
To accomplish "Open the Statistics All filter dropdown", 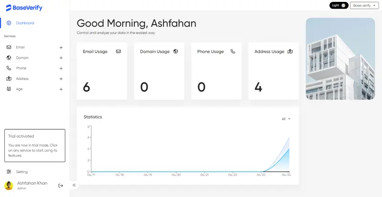I will pos(286,119).
